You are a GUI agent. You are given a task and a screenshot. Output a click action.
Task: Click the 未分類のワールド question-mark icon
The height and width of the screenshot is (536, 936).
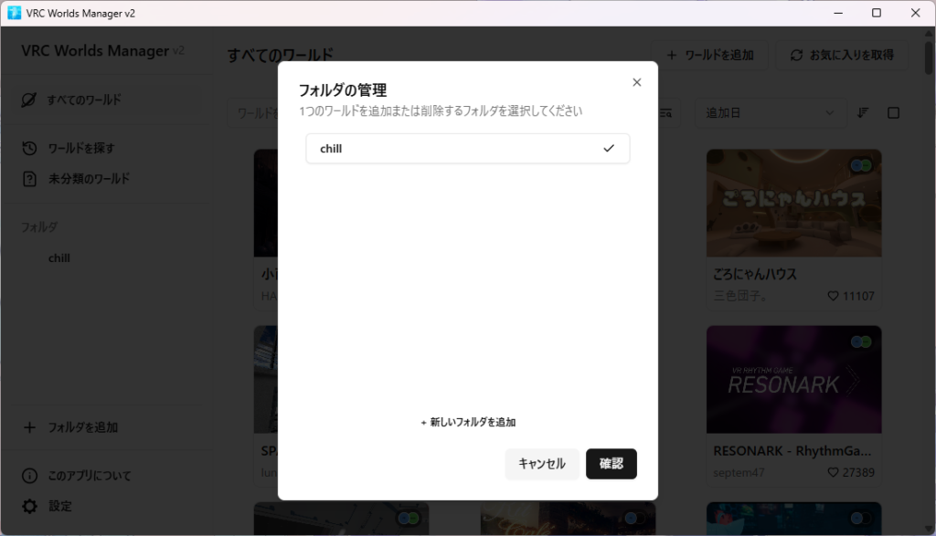(29, 178)
